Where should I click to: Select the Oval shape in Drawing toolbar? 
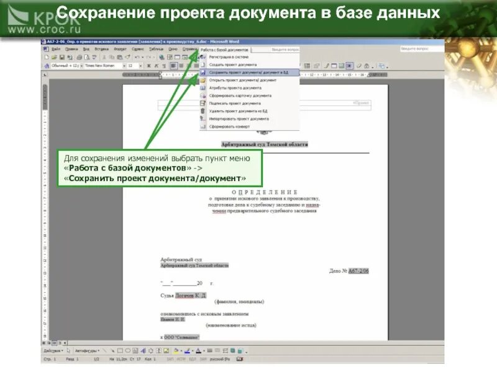pyautogui.click(x=128, y=350)
